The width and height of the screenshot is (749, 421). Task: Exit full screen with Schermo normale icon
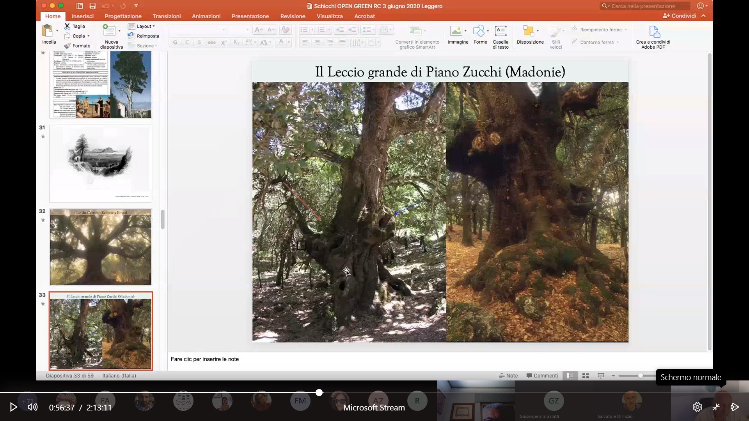(x=716, y=407)
